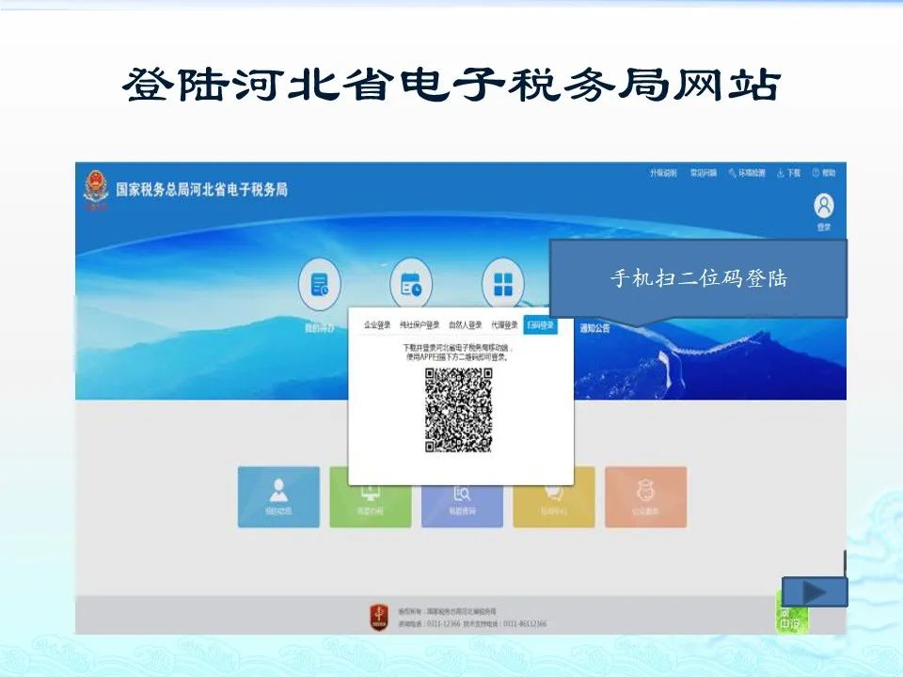Click the national tax emblem logo
903x677 pixels.
(x=96, y=188)
